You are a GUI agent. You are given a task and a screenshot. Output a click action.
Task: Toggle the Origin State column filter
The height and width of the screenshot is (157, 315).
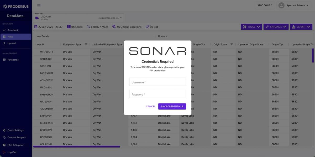[x=231, y=44]
